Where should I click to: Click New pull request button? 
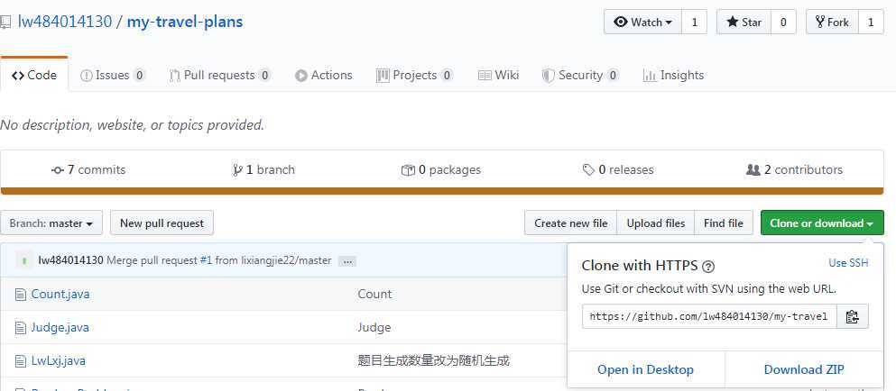click(162, 223)
